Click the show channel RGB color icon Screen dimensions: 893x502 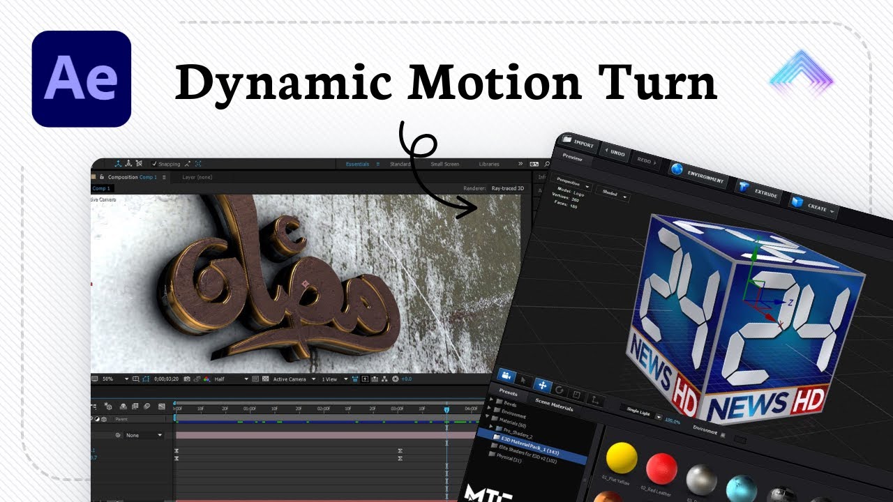pyautogui.click(x=206, y=379)
